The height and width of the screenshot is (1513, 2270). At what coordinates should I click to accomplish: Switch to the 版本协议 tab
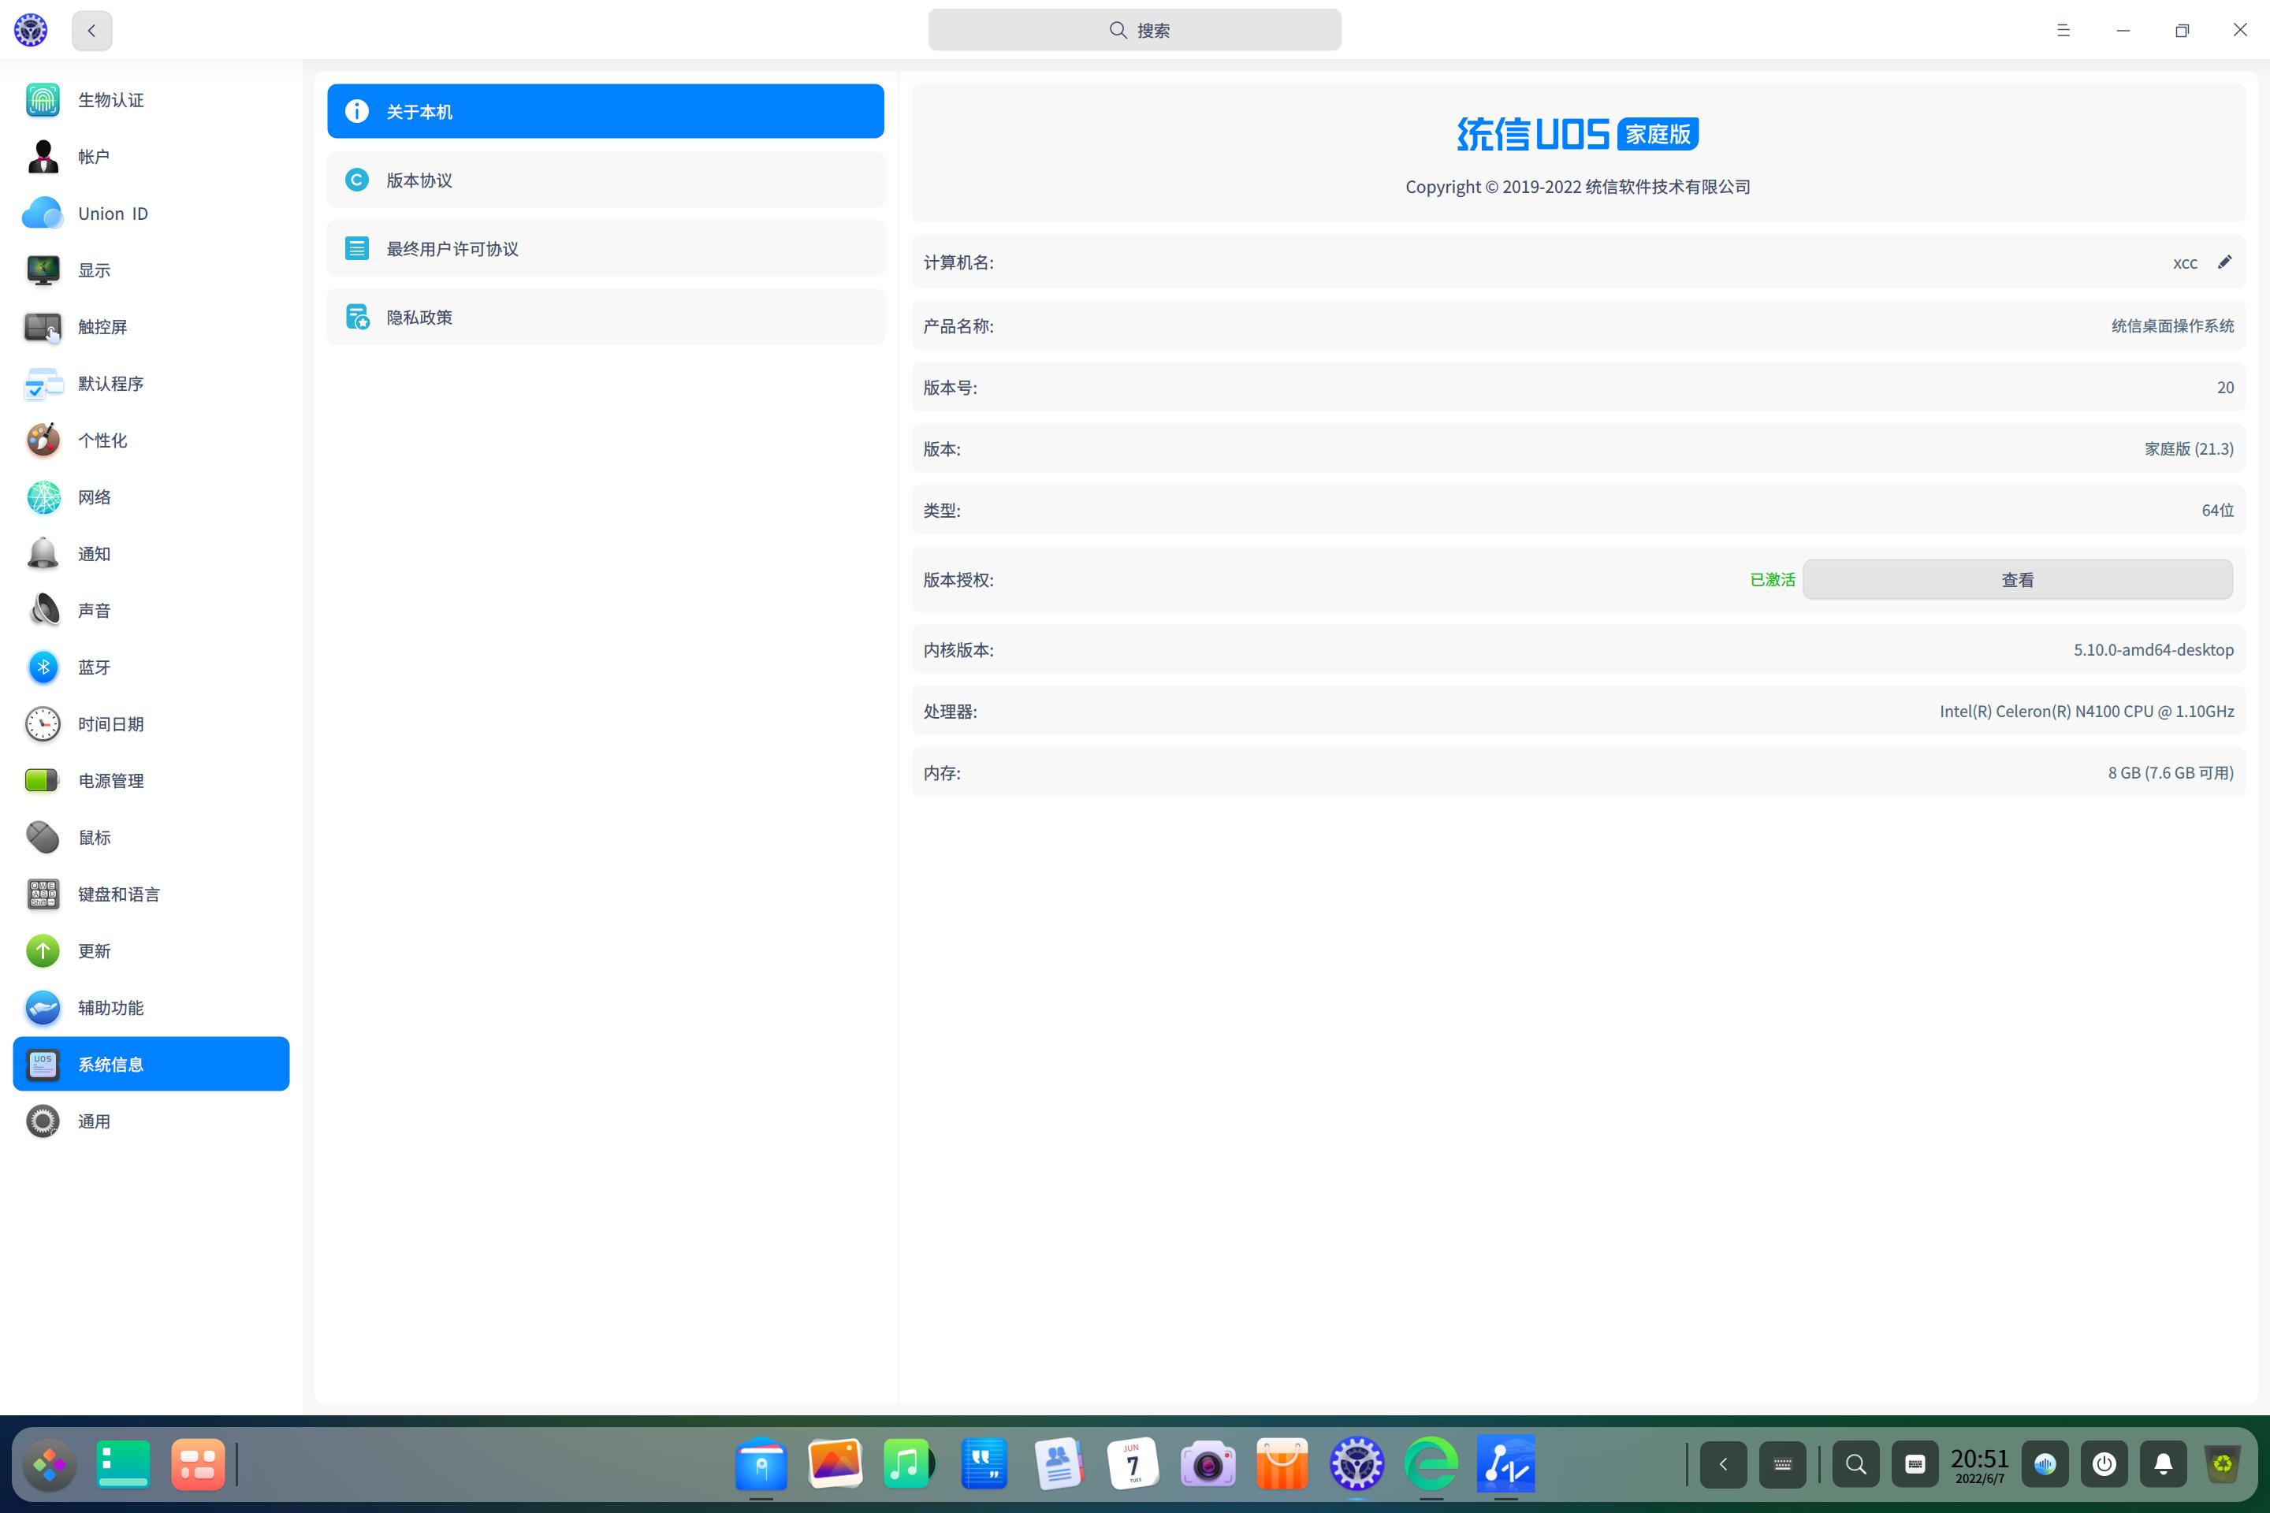pos(605,180)
